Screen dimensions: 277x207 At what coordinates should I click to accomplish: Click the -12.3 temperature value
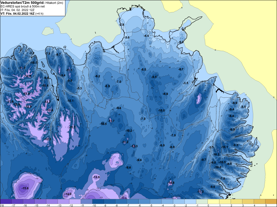(48, 139)
